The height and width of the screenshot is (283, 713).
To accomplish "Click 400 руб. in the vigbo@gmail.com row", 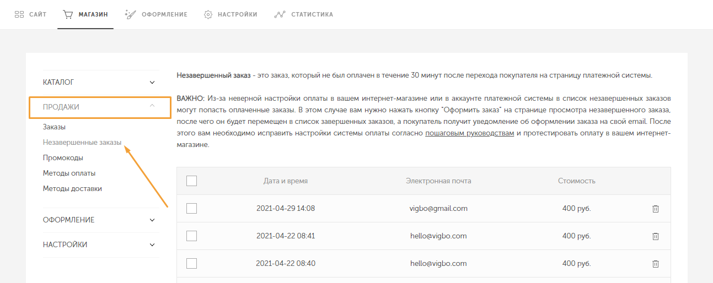I will click(577, 208).
